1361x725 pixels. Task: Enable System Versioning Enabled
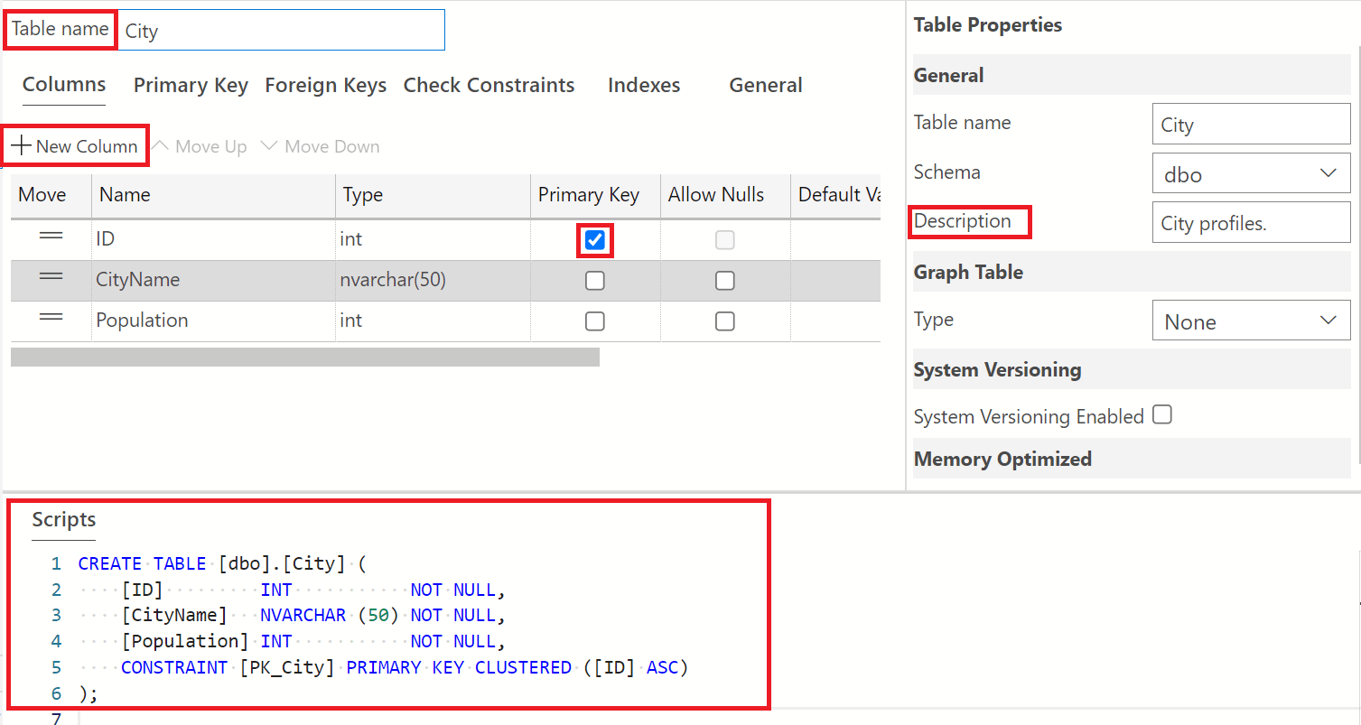coord(1162,414)
